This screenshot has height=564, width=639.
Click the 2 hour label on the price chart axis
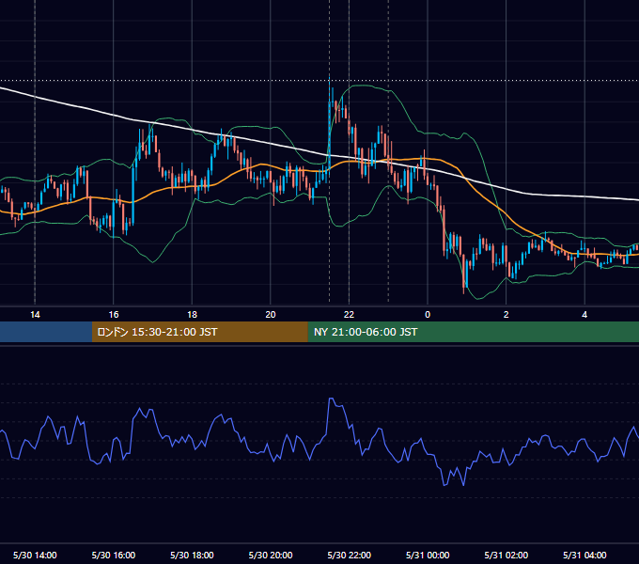click(x=507, y=315)
